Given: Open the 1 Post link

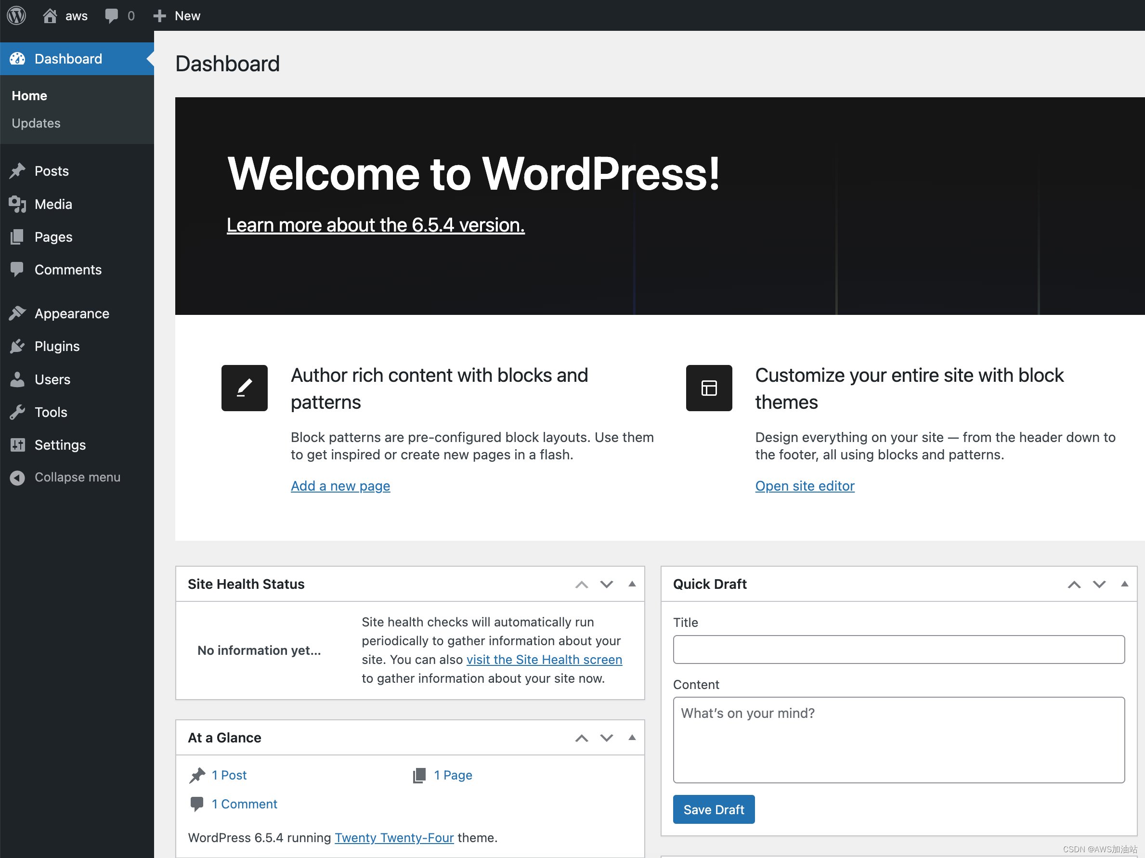Looking at the screenshot, I should pos(229,775).
